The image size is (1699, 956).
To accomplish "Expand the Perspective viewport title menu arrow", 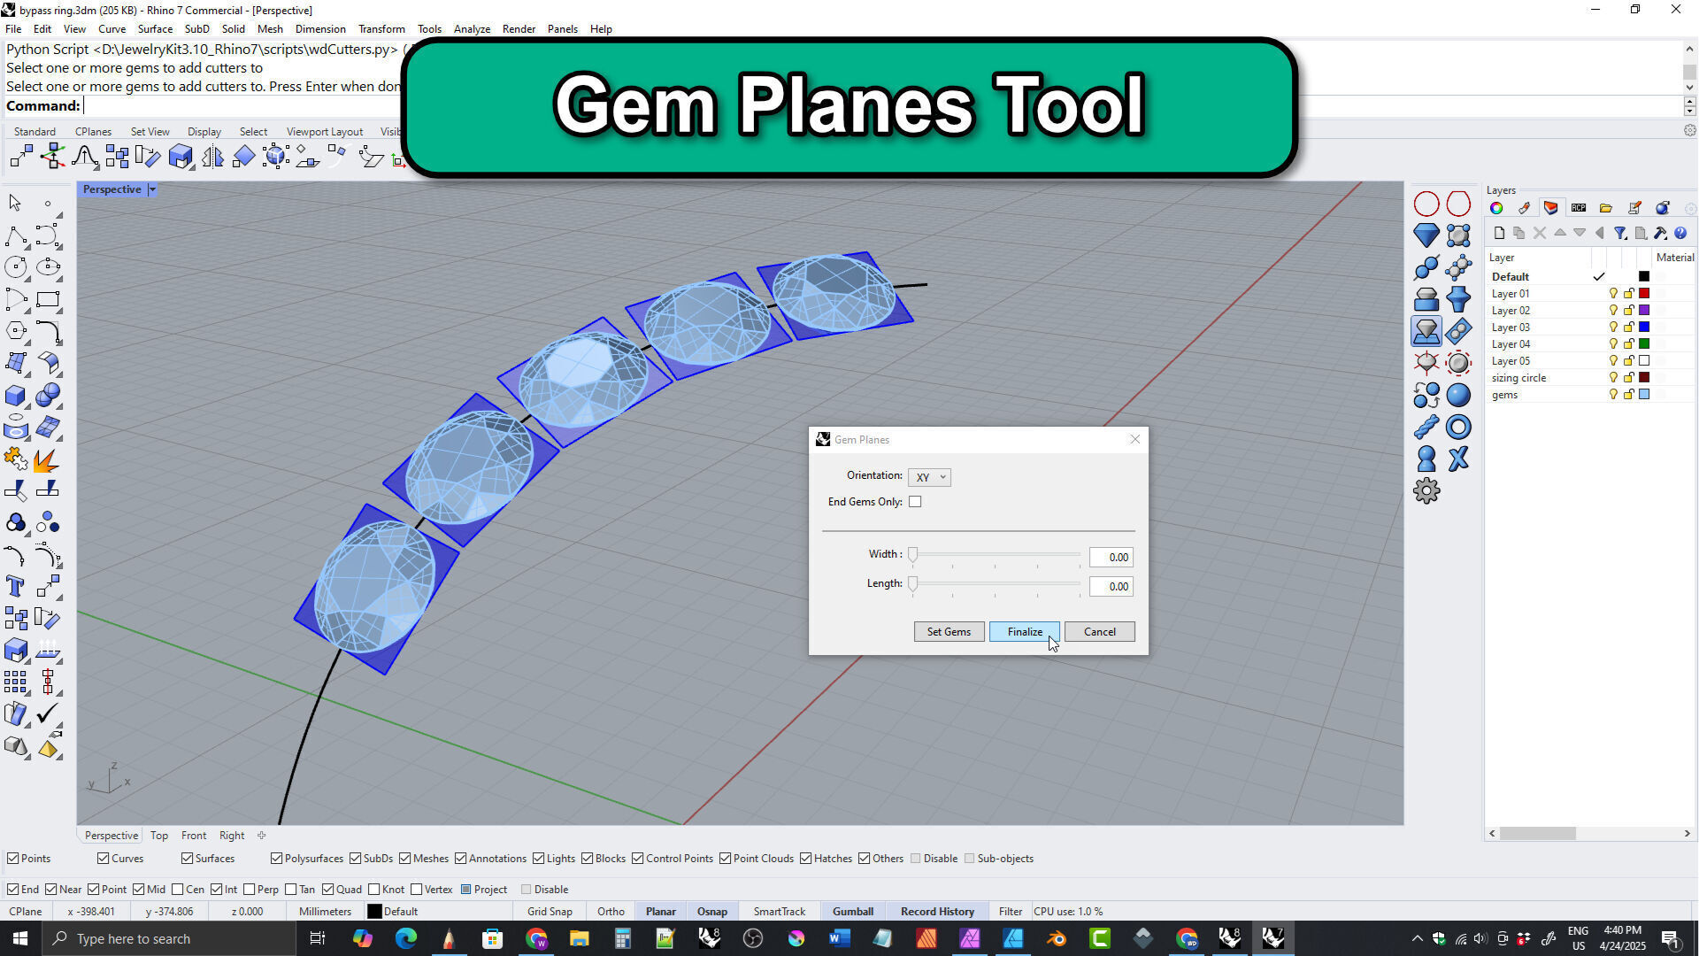I will click(152, 189).
